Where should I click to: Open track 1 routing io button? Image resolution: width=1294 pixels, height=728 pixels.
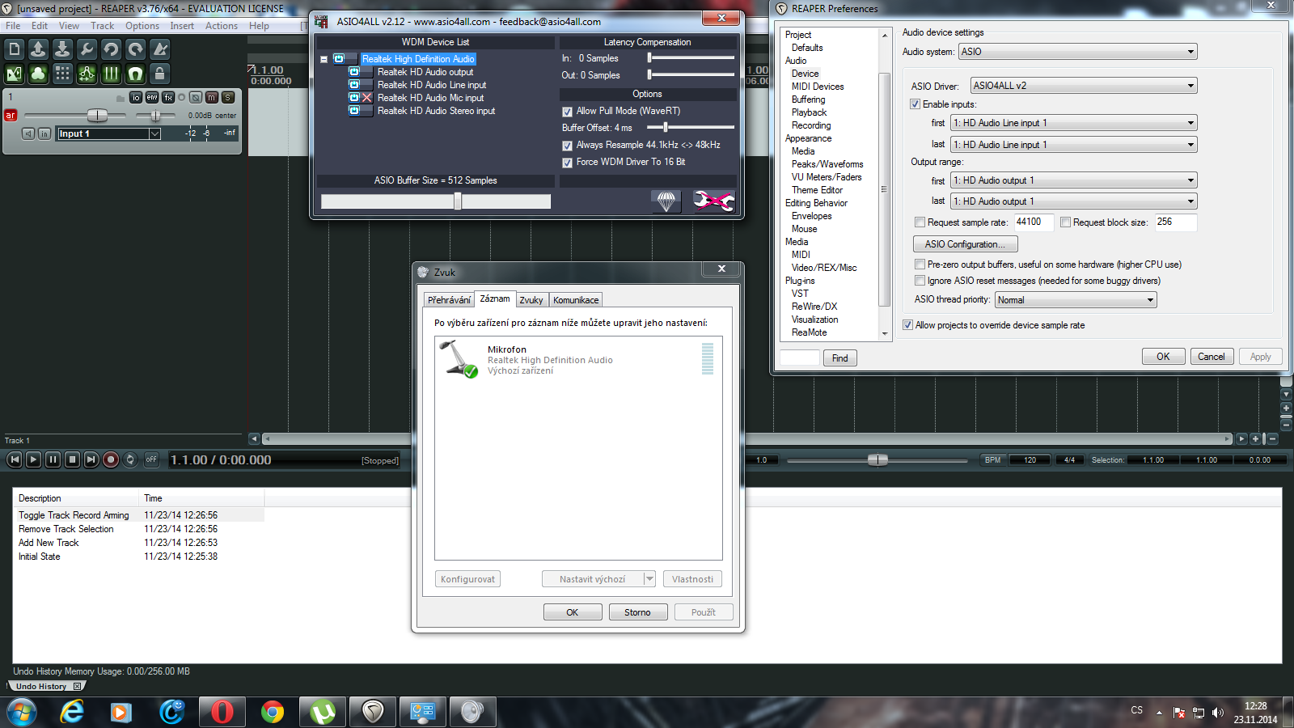136,97
